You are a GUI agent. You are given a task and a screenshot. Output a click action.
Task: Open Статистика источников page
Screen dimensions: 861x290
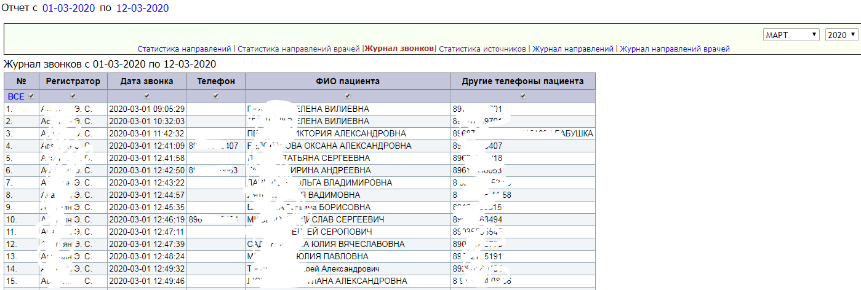[483, 49]
